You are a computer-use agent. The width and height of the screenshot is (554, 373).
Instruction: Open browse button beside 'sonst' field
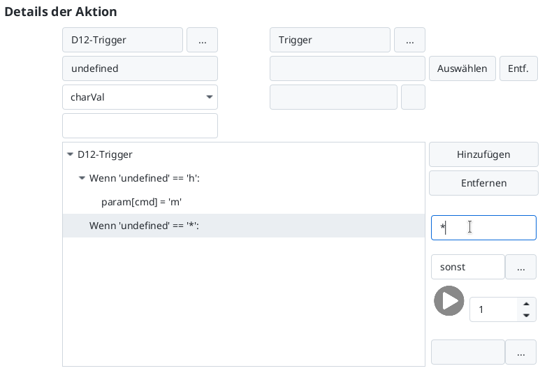tap(520, 267)
